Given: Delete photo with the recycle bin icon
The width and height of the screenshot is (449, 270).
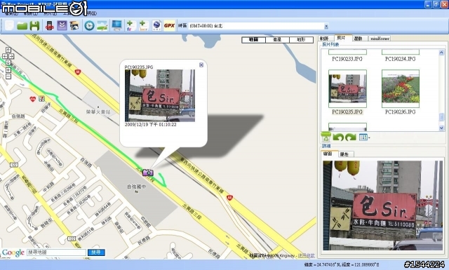Looking at the screenshot, I should point(326,137).
